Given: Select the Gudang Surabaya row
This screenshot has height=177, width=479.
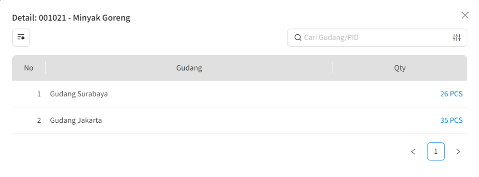Looking at the screenshot, I should pyautogui.click(x=239, y=94).
